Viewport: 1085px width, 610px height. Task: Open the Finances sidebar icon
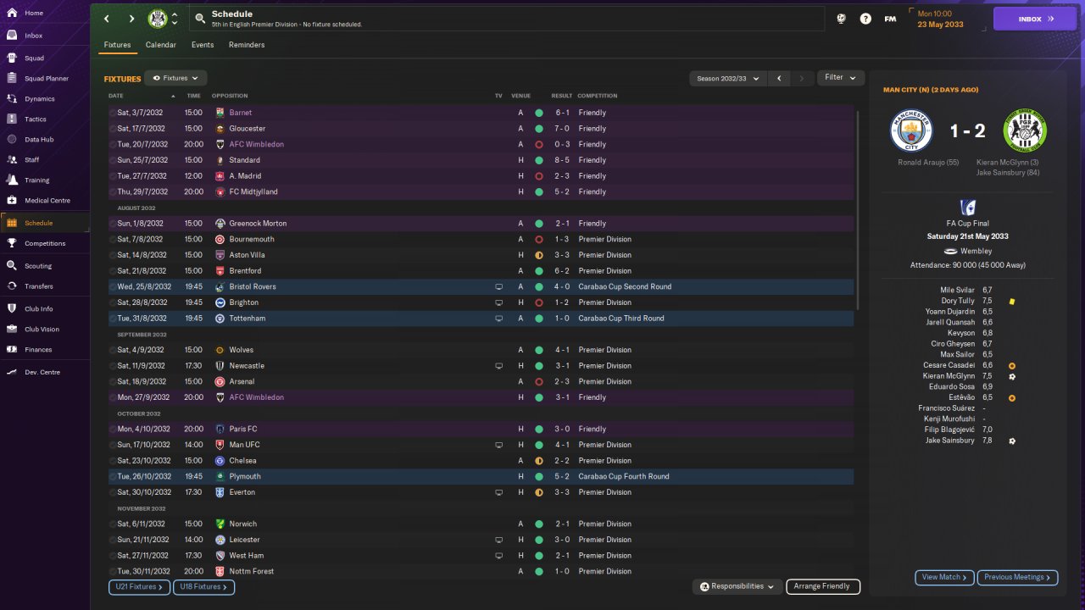click(12, 350)
